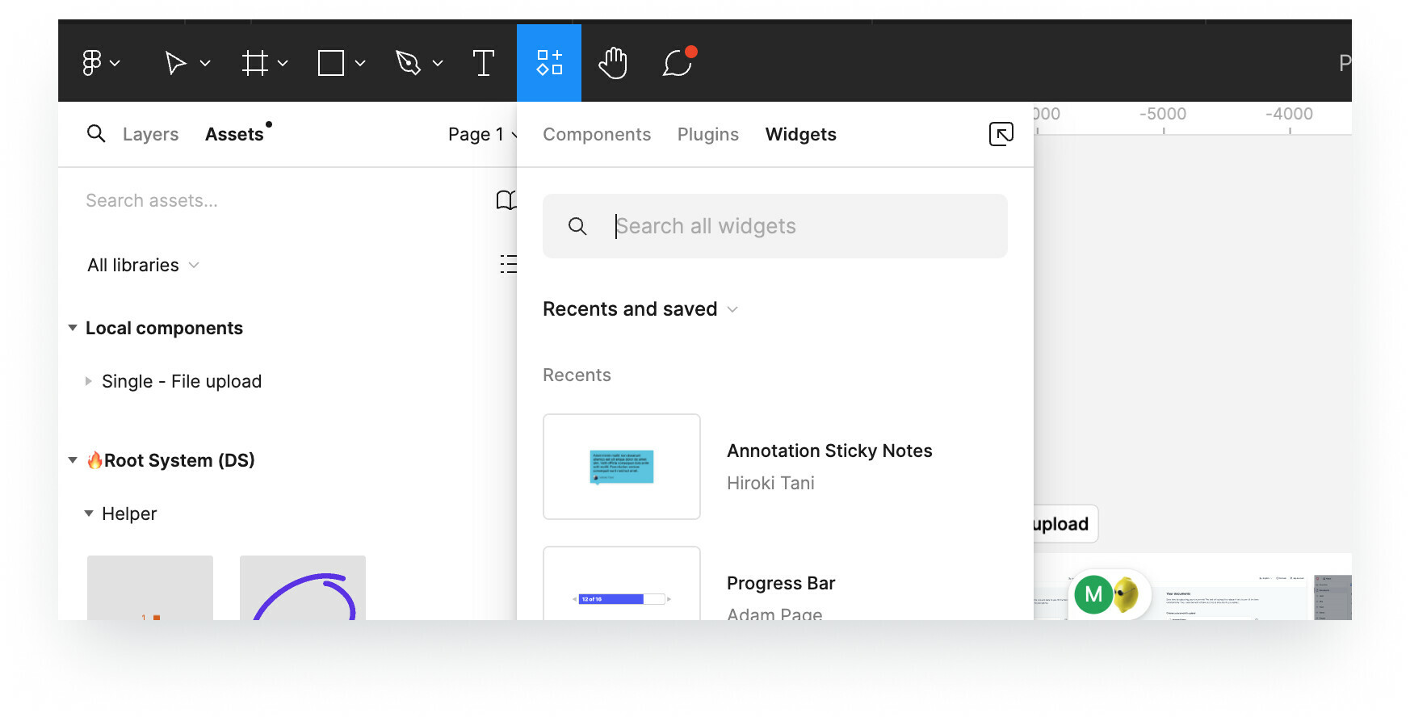
Task: Open the All libraries dropdown
Action: click(x=143, y=265)
